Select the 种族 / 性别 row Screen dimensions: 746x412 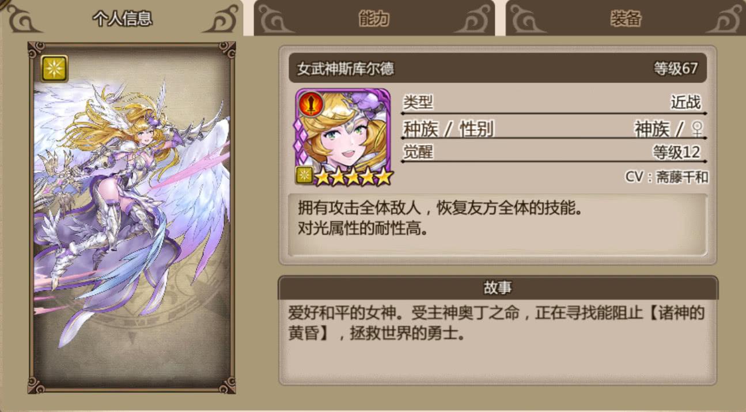point(554,129)
